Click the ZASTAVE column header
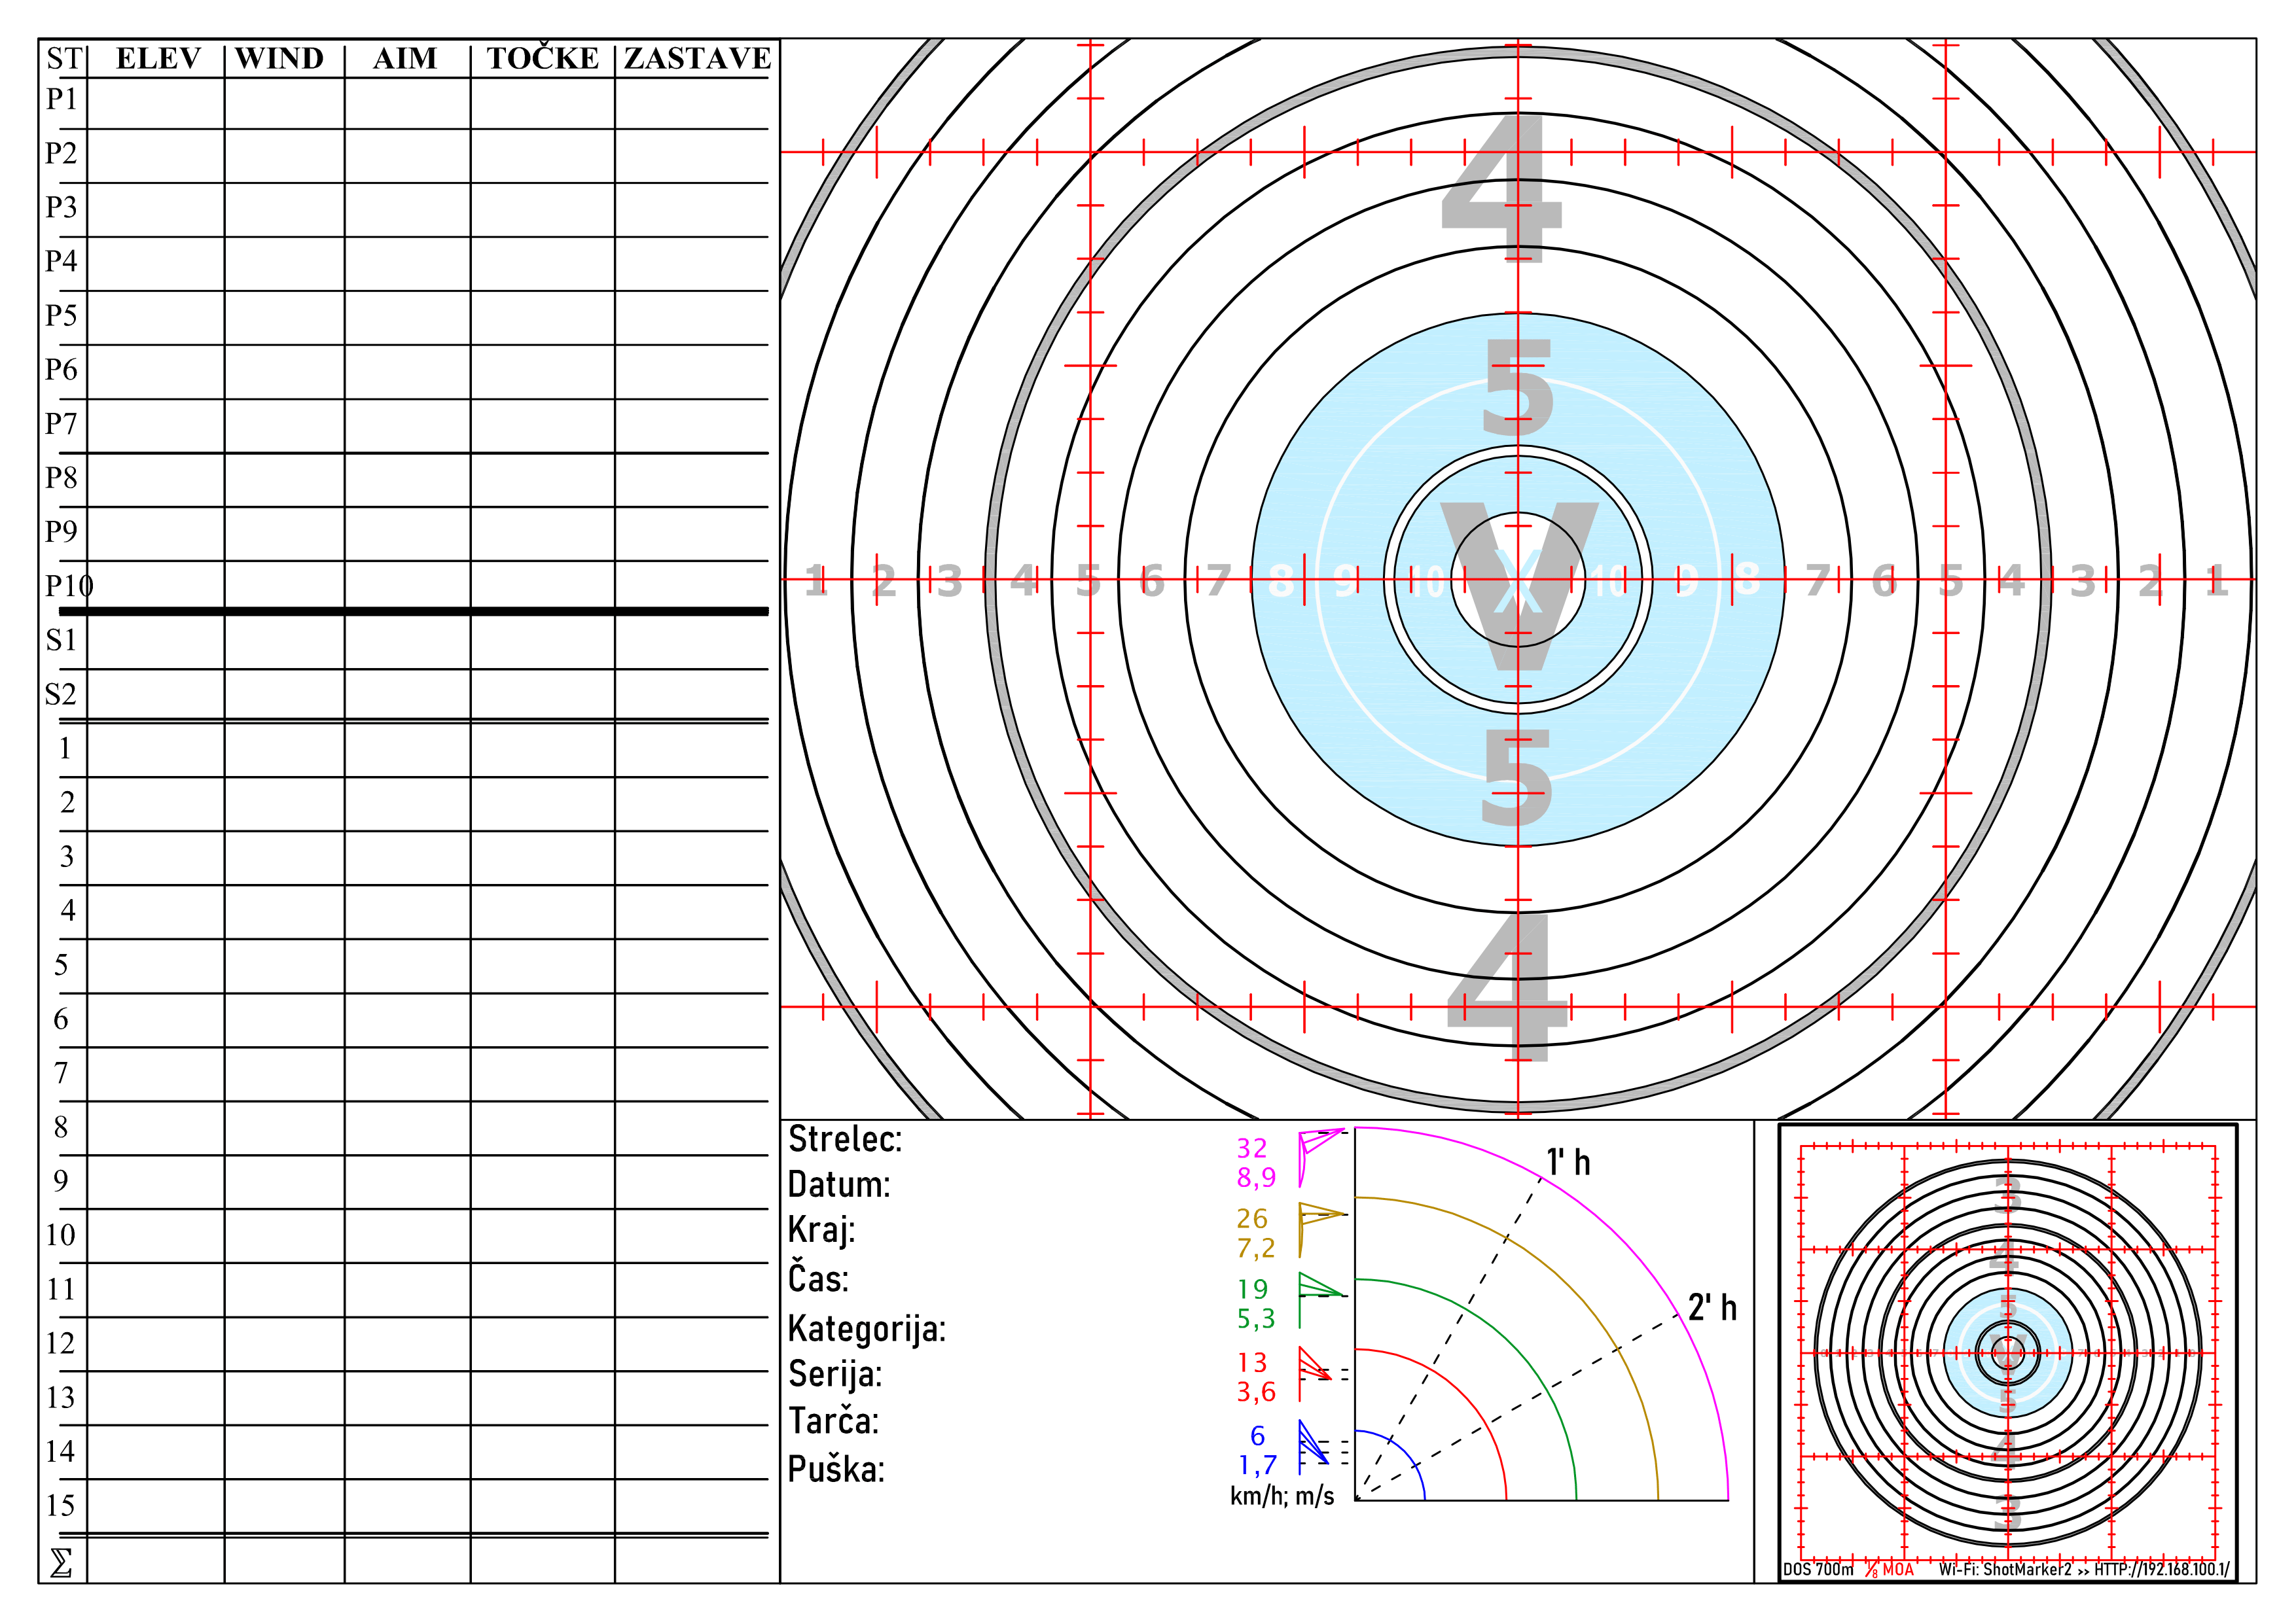Screen dimensions: 2296x1622 coord(697,58)
